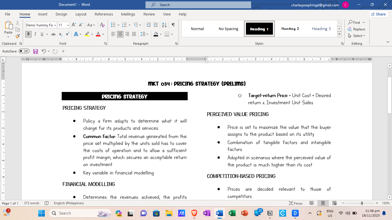This screenshot has width=392, height=220.
Task: Switch to the Design tab
Action: [61, 14]
